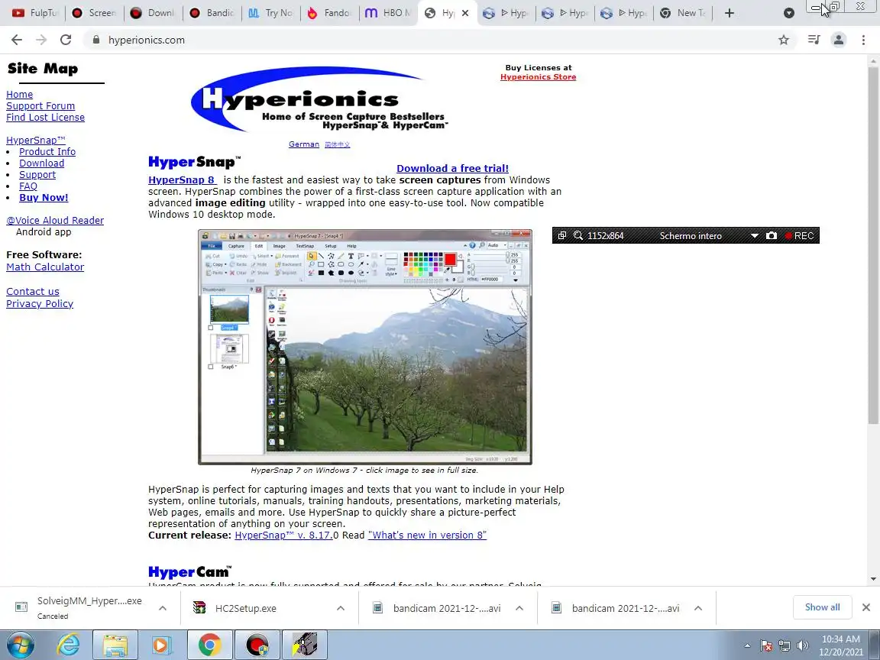Viewport: 880px width, 660px height.
Task: Take screenshot with Bandicam camera icon
Action: tap(772, 236)
